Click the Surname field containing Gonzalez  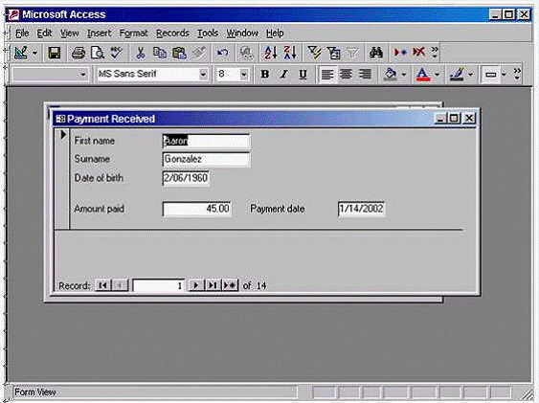pyautogui.click(x=206, y=160)
